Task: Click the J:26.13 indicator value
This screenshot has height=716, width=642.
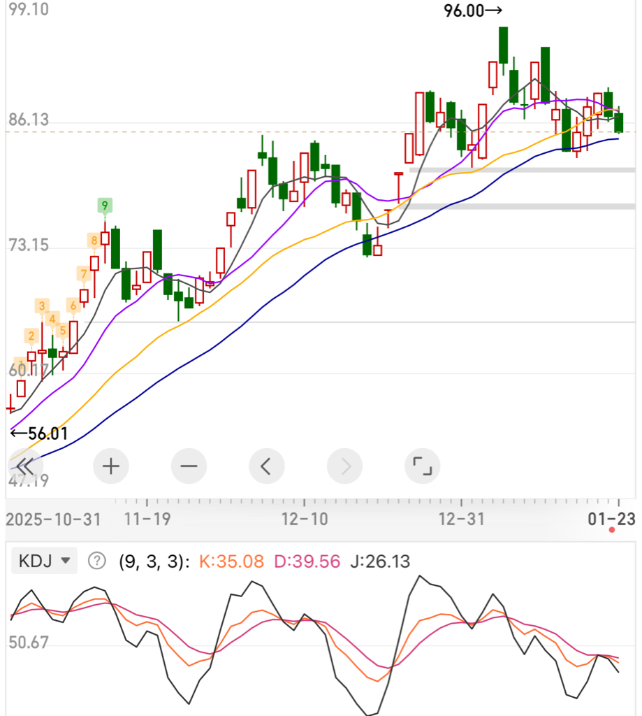Action: click(x=380, y=561)
